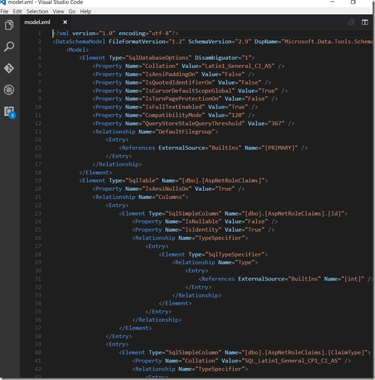Click "[int]" on line 31
The image size is (375, 380).
point(352,279)
